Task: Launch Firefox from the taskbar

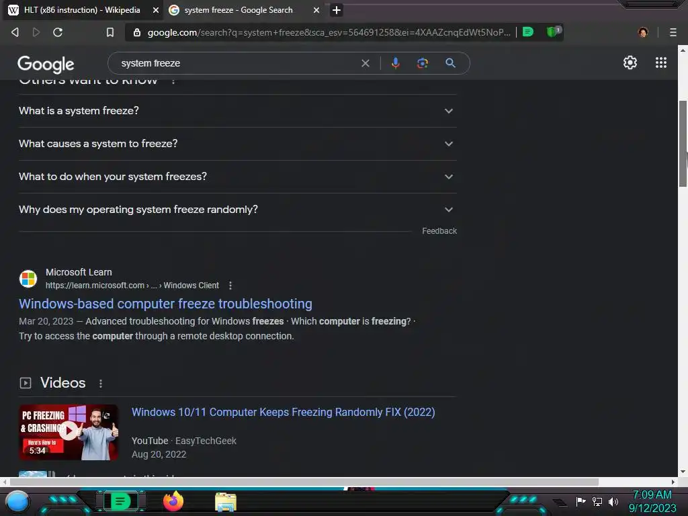Action: pos(173,501)
